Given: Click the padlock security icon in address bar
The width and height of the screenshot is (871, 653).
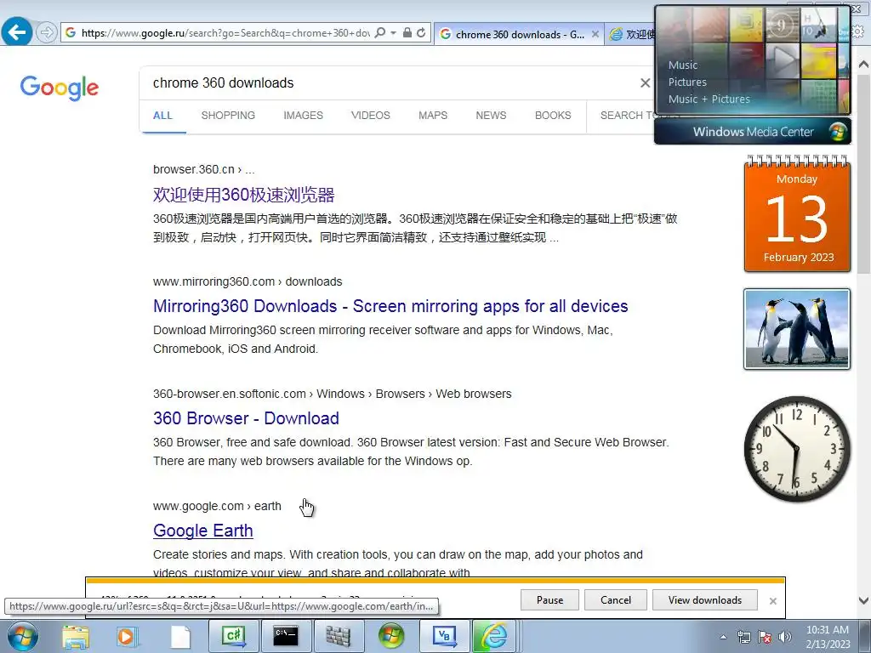Looking at the screenshot, I should [x=407, y=33].
